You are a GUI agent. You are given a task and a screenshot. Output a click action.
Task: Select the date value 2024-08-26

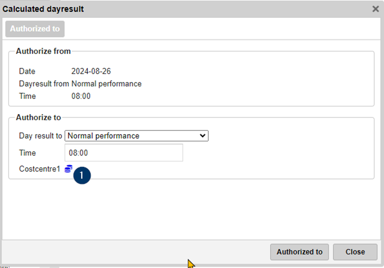pyautogui.click(x=91, y=71)
